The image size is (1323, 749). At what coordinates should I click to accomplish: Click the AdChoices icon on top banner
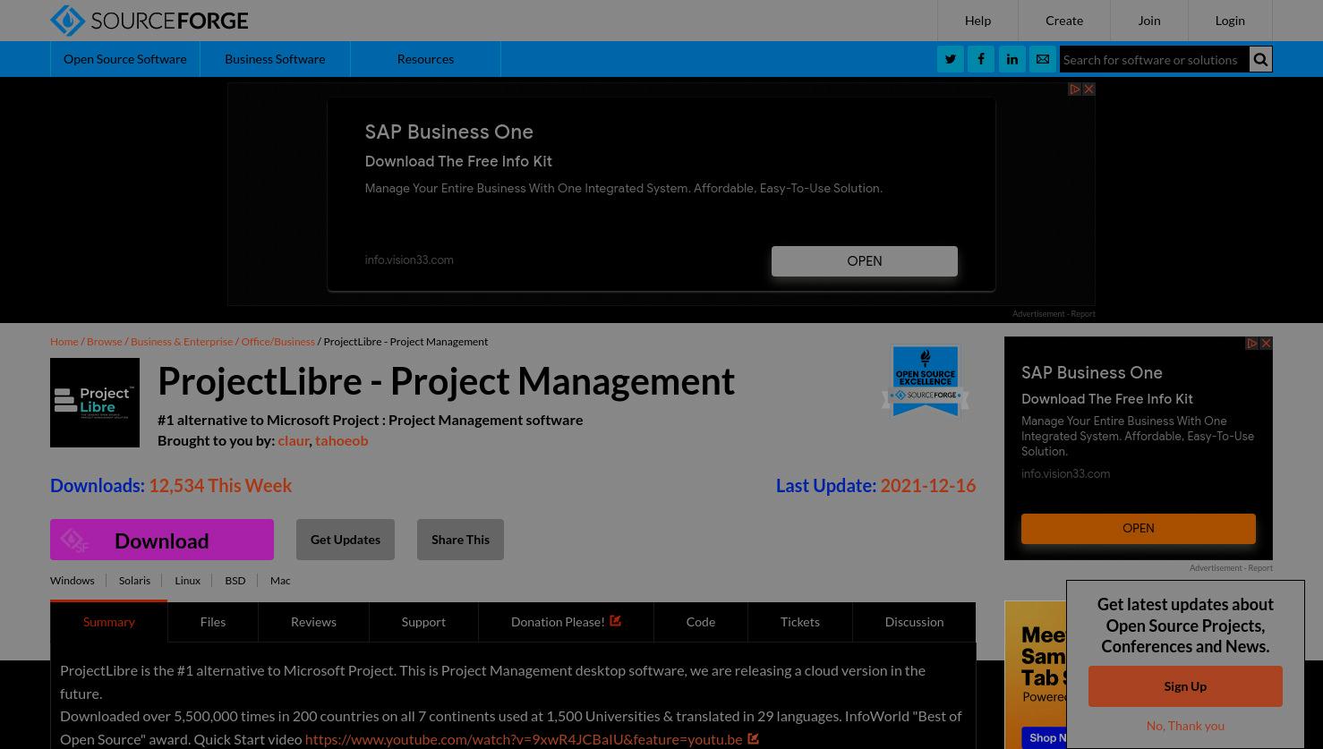click(1075, 89)
